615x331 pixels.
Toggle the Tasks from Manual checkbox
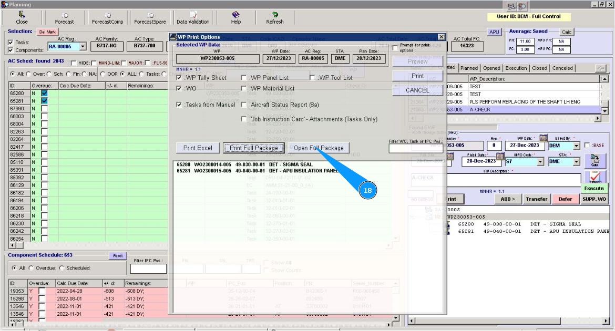point(179,105)
